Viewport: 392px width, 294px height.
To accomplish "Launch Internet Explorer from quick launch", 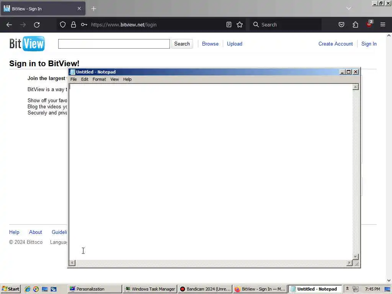I will 28,289.
